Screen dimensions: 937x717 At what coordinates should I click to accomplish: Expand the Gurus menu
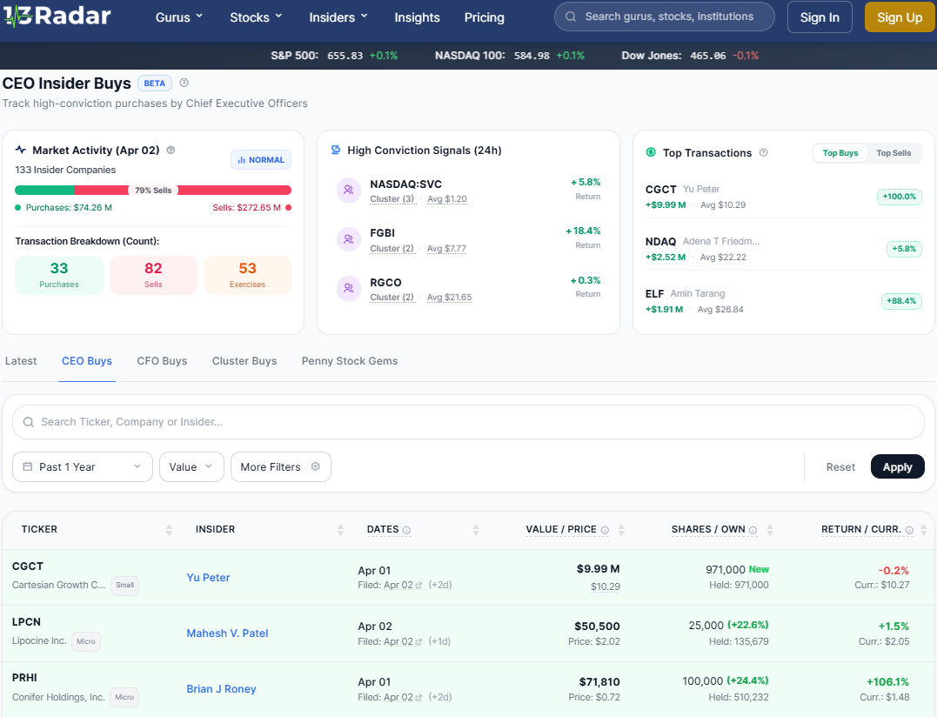click(x=179, y=17)
